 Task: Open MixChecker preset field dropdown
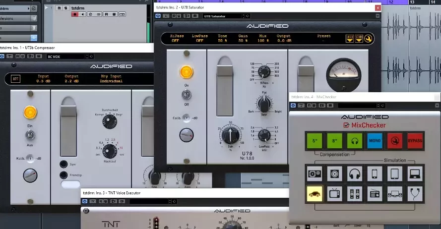tap(357, 106)
